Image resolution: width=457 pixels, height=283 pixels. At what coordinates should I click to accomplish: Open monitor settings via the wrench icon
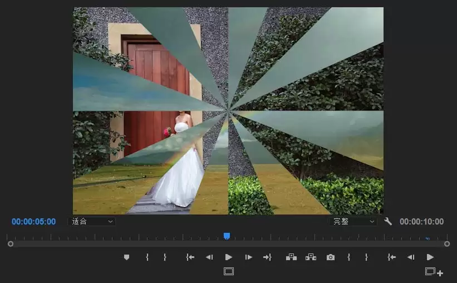[388, 221]
